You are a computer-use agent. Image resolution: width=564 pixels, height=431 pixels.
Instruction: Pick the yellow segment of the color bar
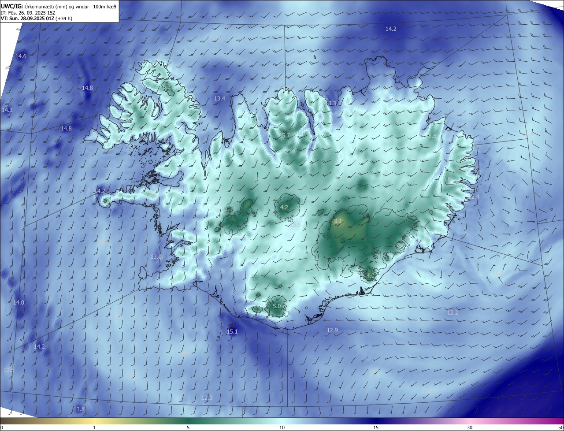[x=94, y=421]
